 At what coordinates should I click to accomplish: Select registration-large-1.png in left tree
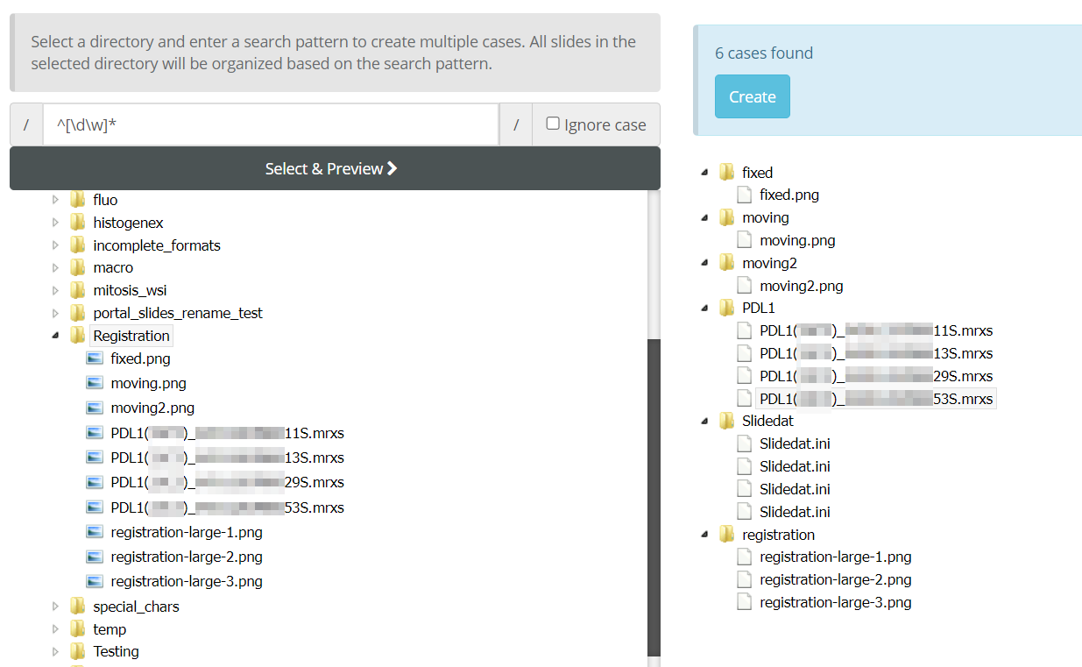click(187, 532)
